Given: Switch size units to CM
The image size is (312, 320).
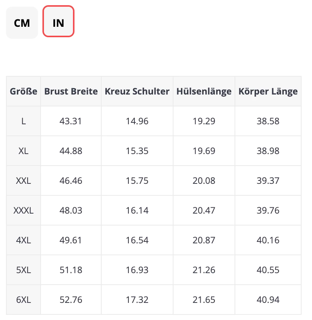Looking at the screenshot, I should point(22,23).
